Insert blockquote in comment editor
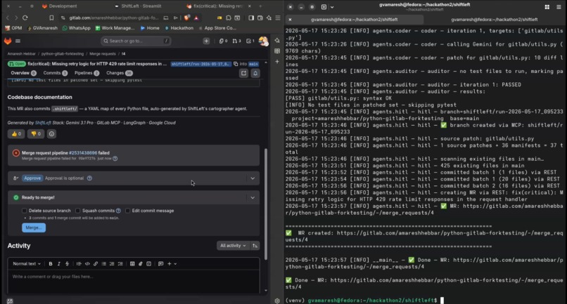Screen dimensions: 567x304 point(79,264)
